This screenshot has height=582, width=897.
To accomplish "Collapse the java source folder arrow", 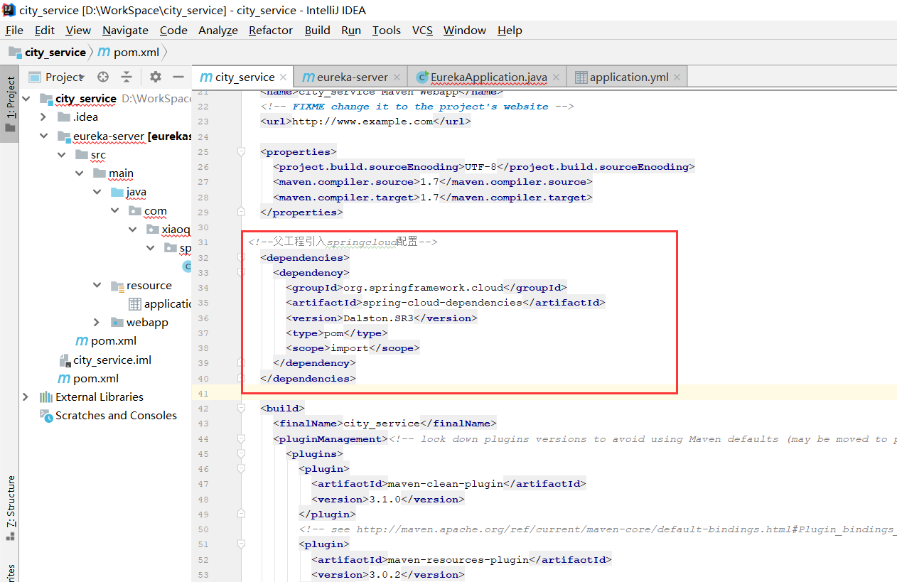I will (97, 192).
